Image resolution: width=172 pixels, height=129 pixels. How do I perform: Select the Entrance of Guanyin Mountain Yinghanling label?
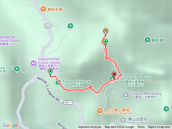(x=135, y=77)
